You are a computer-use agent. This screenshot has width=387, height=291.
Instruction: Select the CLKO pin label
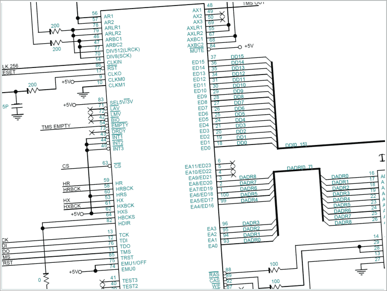coord(114,74)
